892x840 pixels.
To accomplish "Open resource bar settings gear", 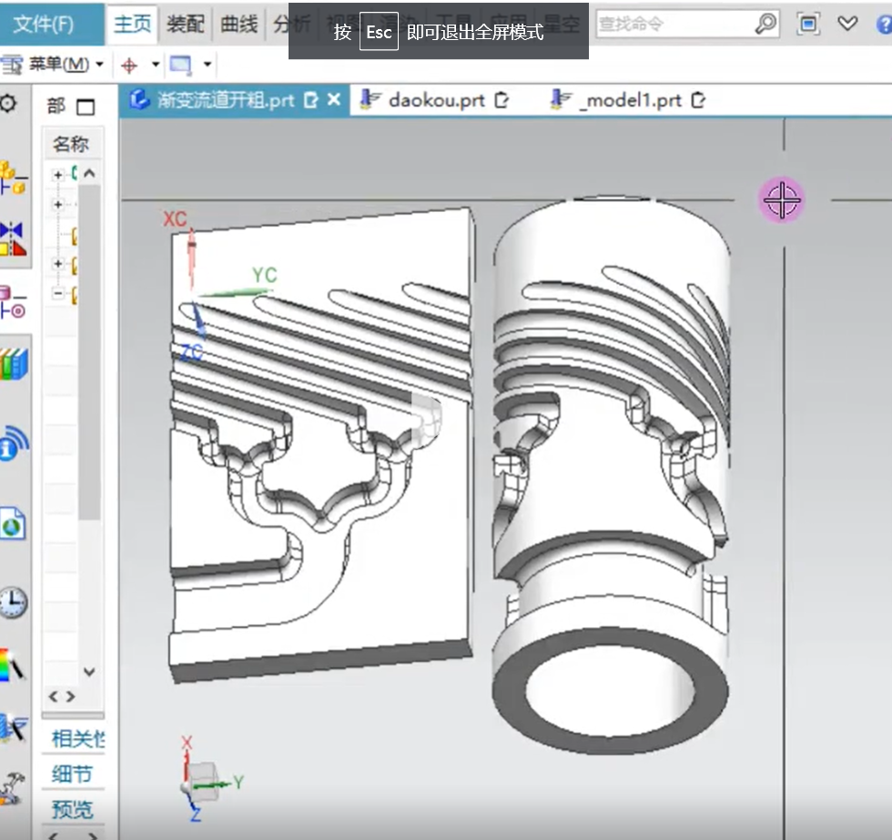I will pos(8,104).
